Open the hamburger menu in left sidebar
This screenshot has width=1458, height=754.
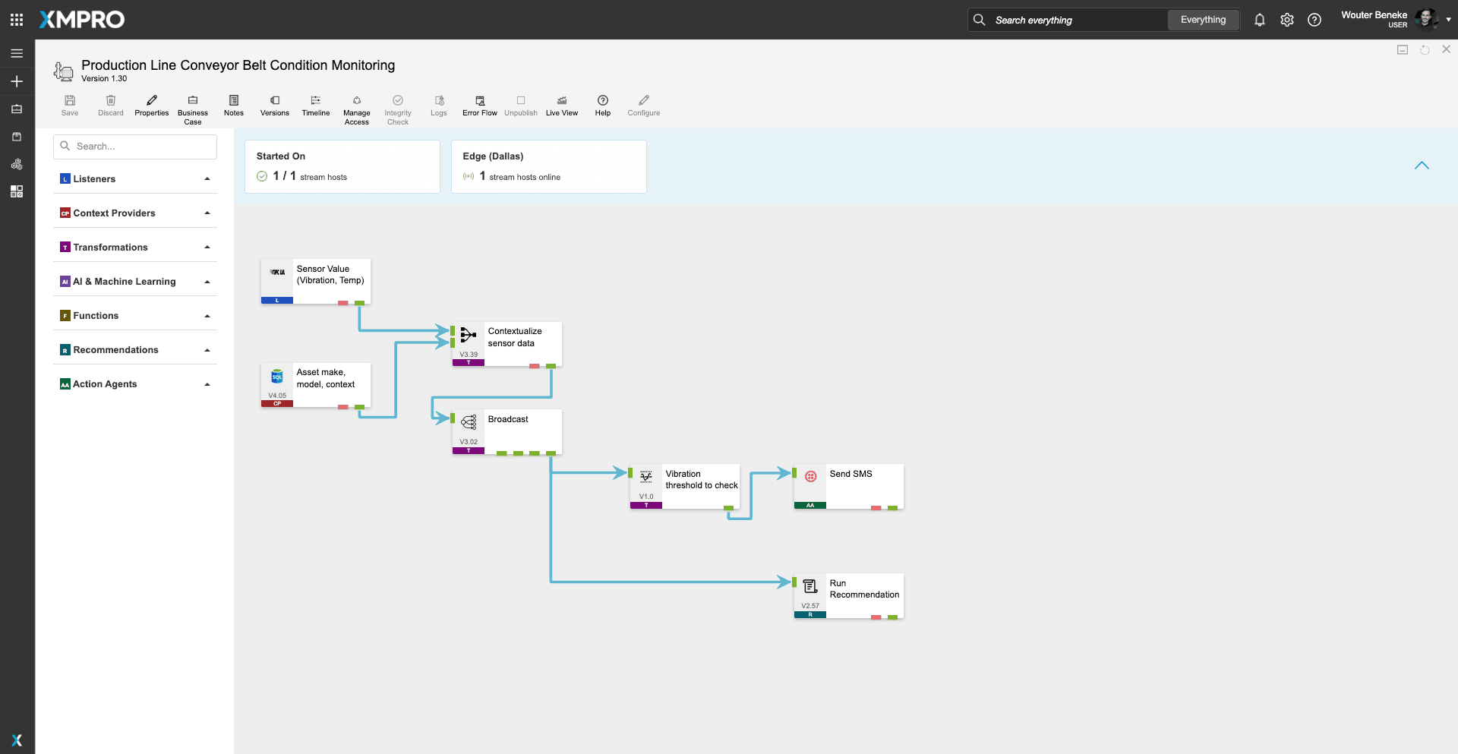[x=17, y=54]
